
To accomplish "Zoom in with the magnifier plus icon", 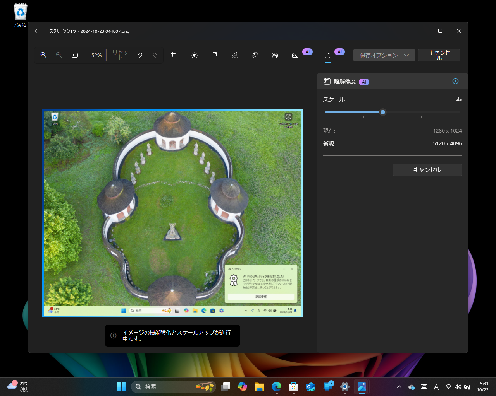I will (43, 55).
